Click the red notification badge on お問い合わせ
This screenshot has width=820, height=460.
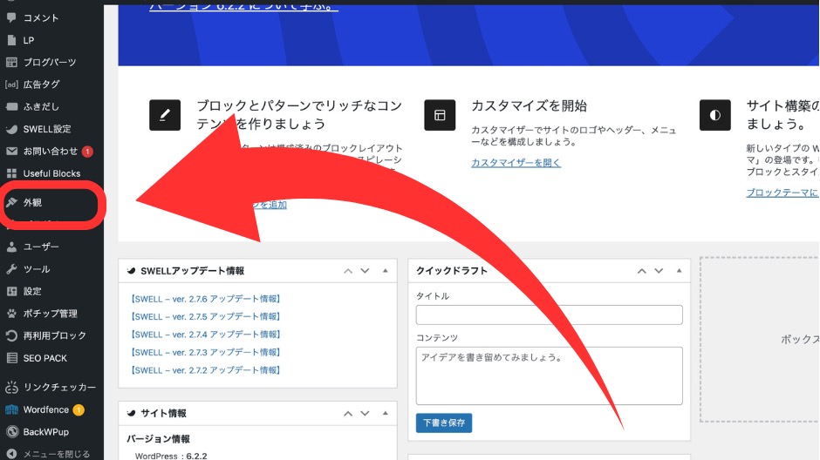[87, 152]
